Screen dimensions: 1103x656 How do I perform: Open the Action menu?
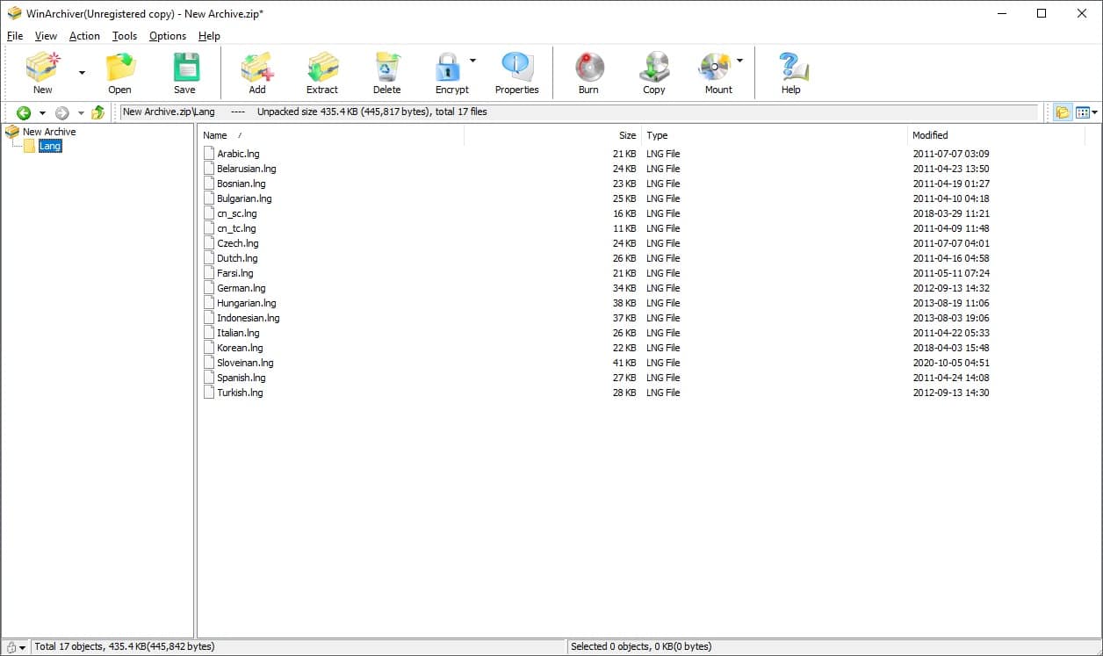[x=84, y=36]
